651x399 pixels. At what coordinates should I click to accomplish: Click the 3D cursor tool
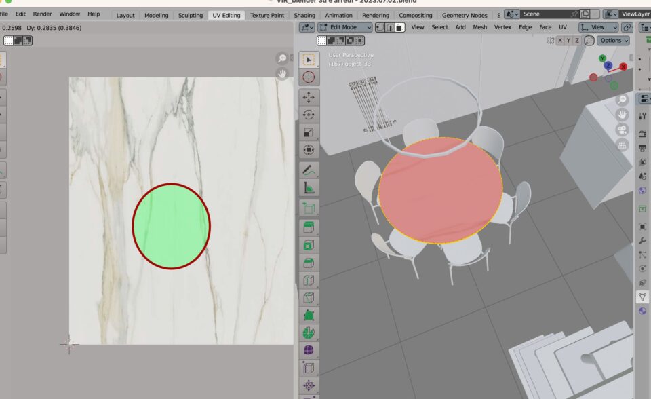coord(309,77)
